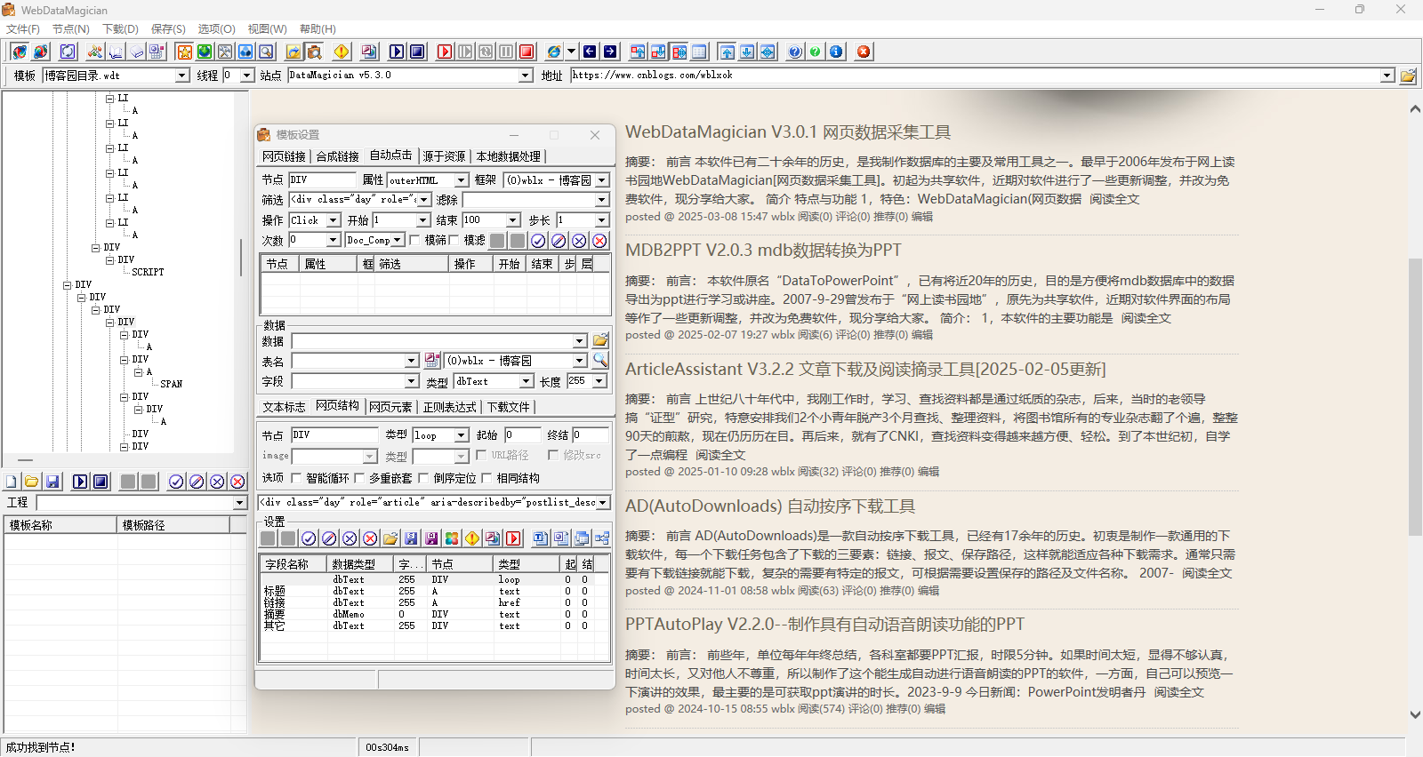Select the 摘要 row in the field table
The width and height of the screenshot is (1423, 757).
click(434, 614)
